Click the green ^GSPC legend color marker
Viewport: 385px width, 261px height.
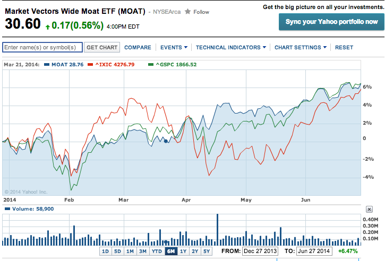pos(151,65)
